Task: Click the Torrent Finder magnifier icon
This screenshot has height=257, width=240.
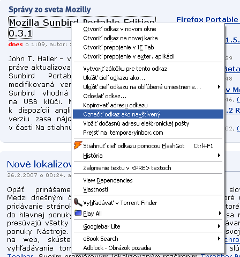Action: [78, 202]
